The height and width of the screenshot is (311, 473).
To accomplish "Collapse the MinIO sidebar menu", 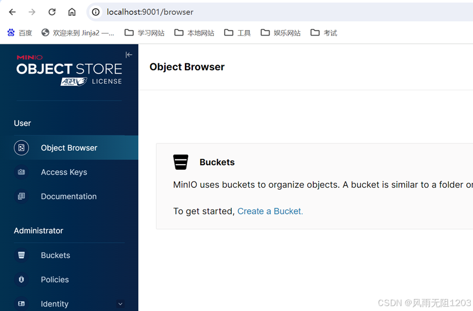I will coord(129,55).
